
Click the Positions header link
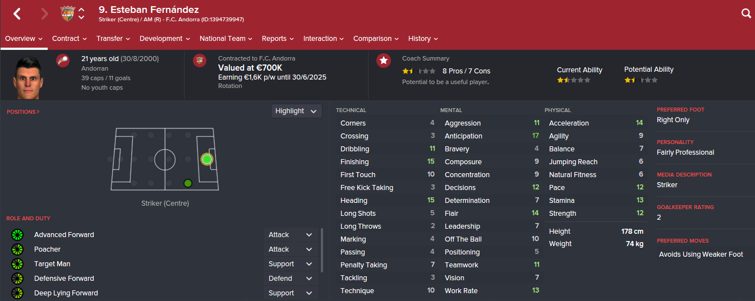(x=23, y=112)
